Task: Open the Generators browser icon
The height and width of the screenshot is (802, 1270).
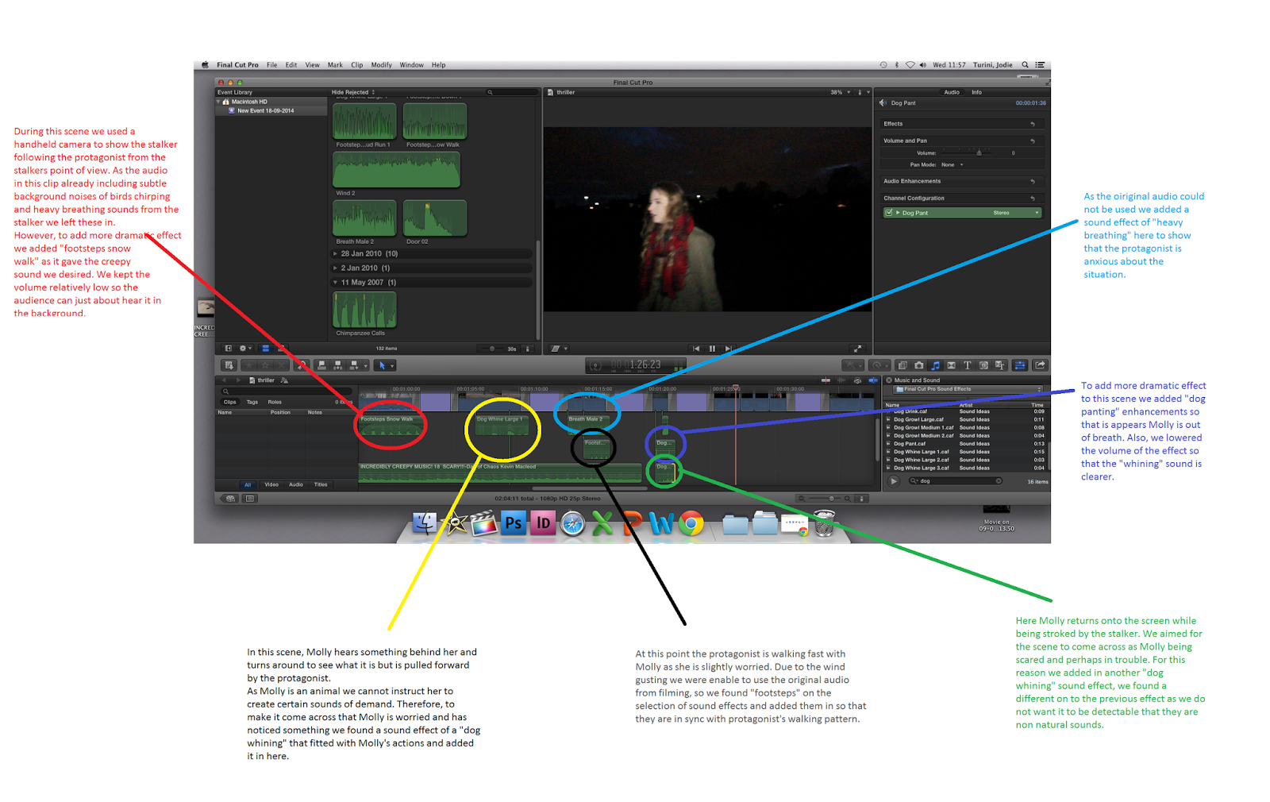Action: [x=983, y=365]
